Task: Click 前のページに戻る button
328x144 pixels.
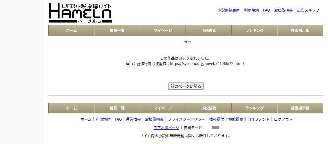Action: click(x=186, y=86)
